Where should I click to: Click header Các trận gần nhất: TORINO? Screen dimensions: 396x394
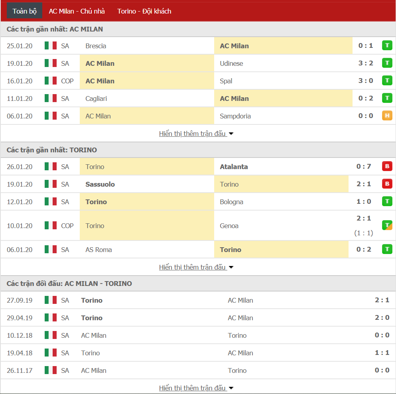(52, 150)
